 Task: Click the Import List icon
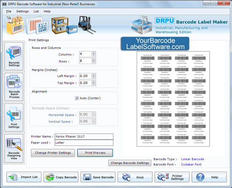point(13,177)
